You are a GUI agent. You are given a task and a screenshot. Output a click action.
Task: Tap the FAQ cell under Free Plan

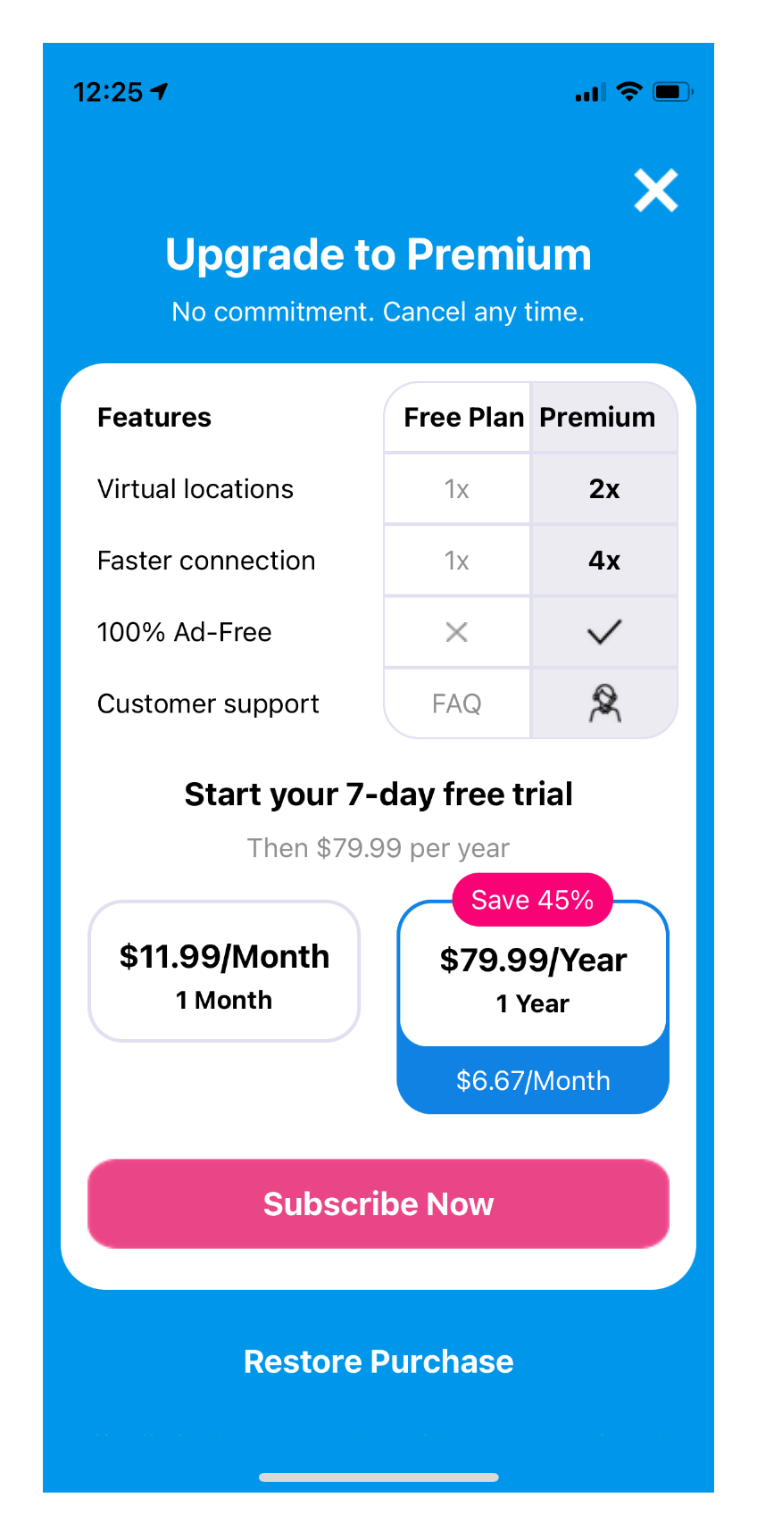457,703
